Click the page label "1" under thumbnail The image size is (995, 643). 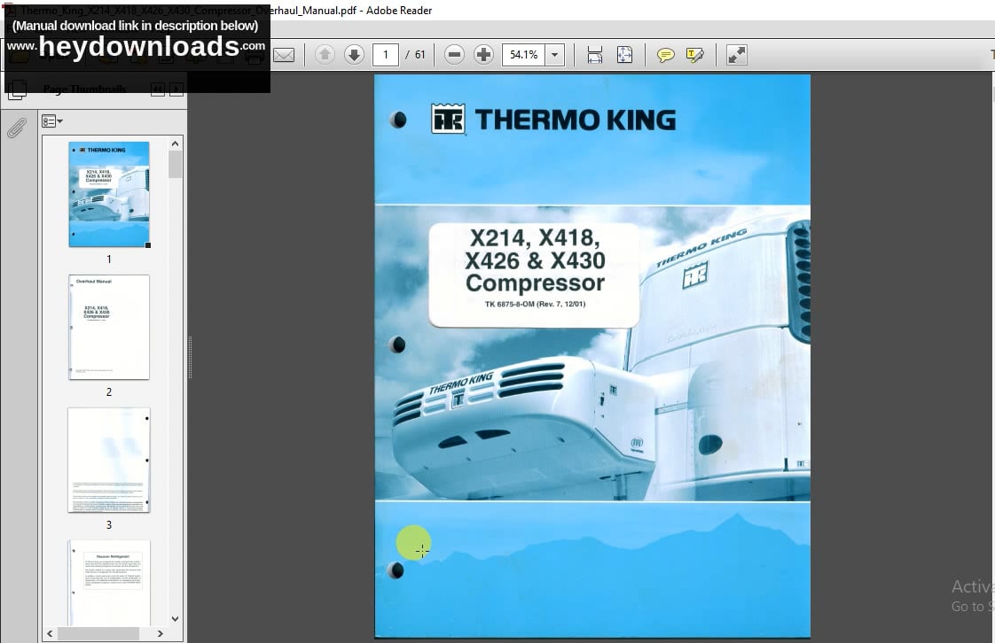click(x=109, y=260)
